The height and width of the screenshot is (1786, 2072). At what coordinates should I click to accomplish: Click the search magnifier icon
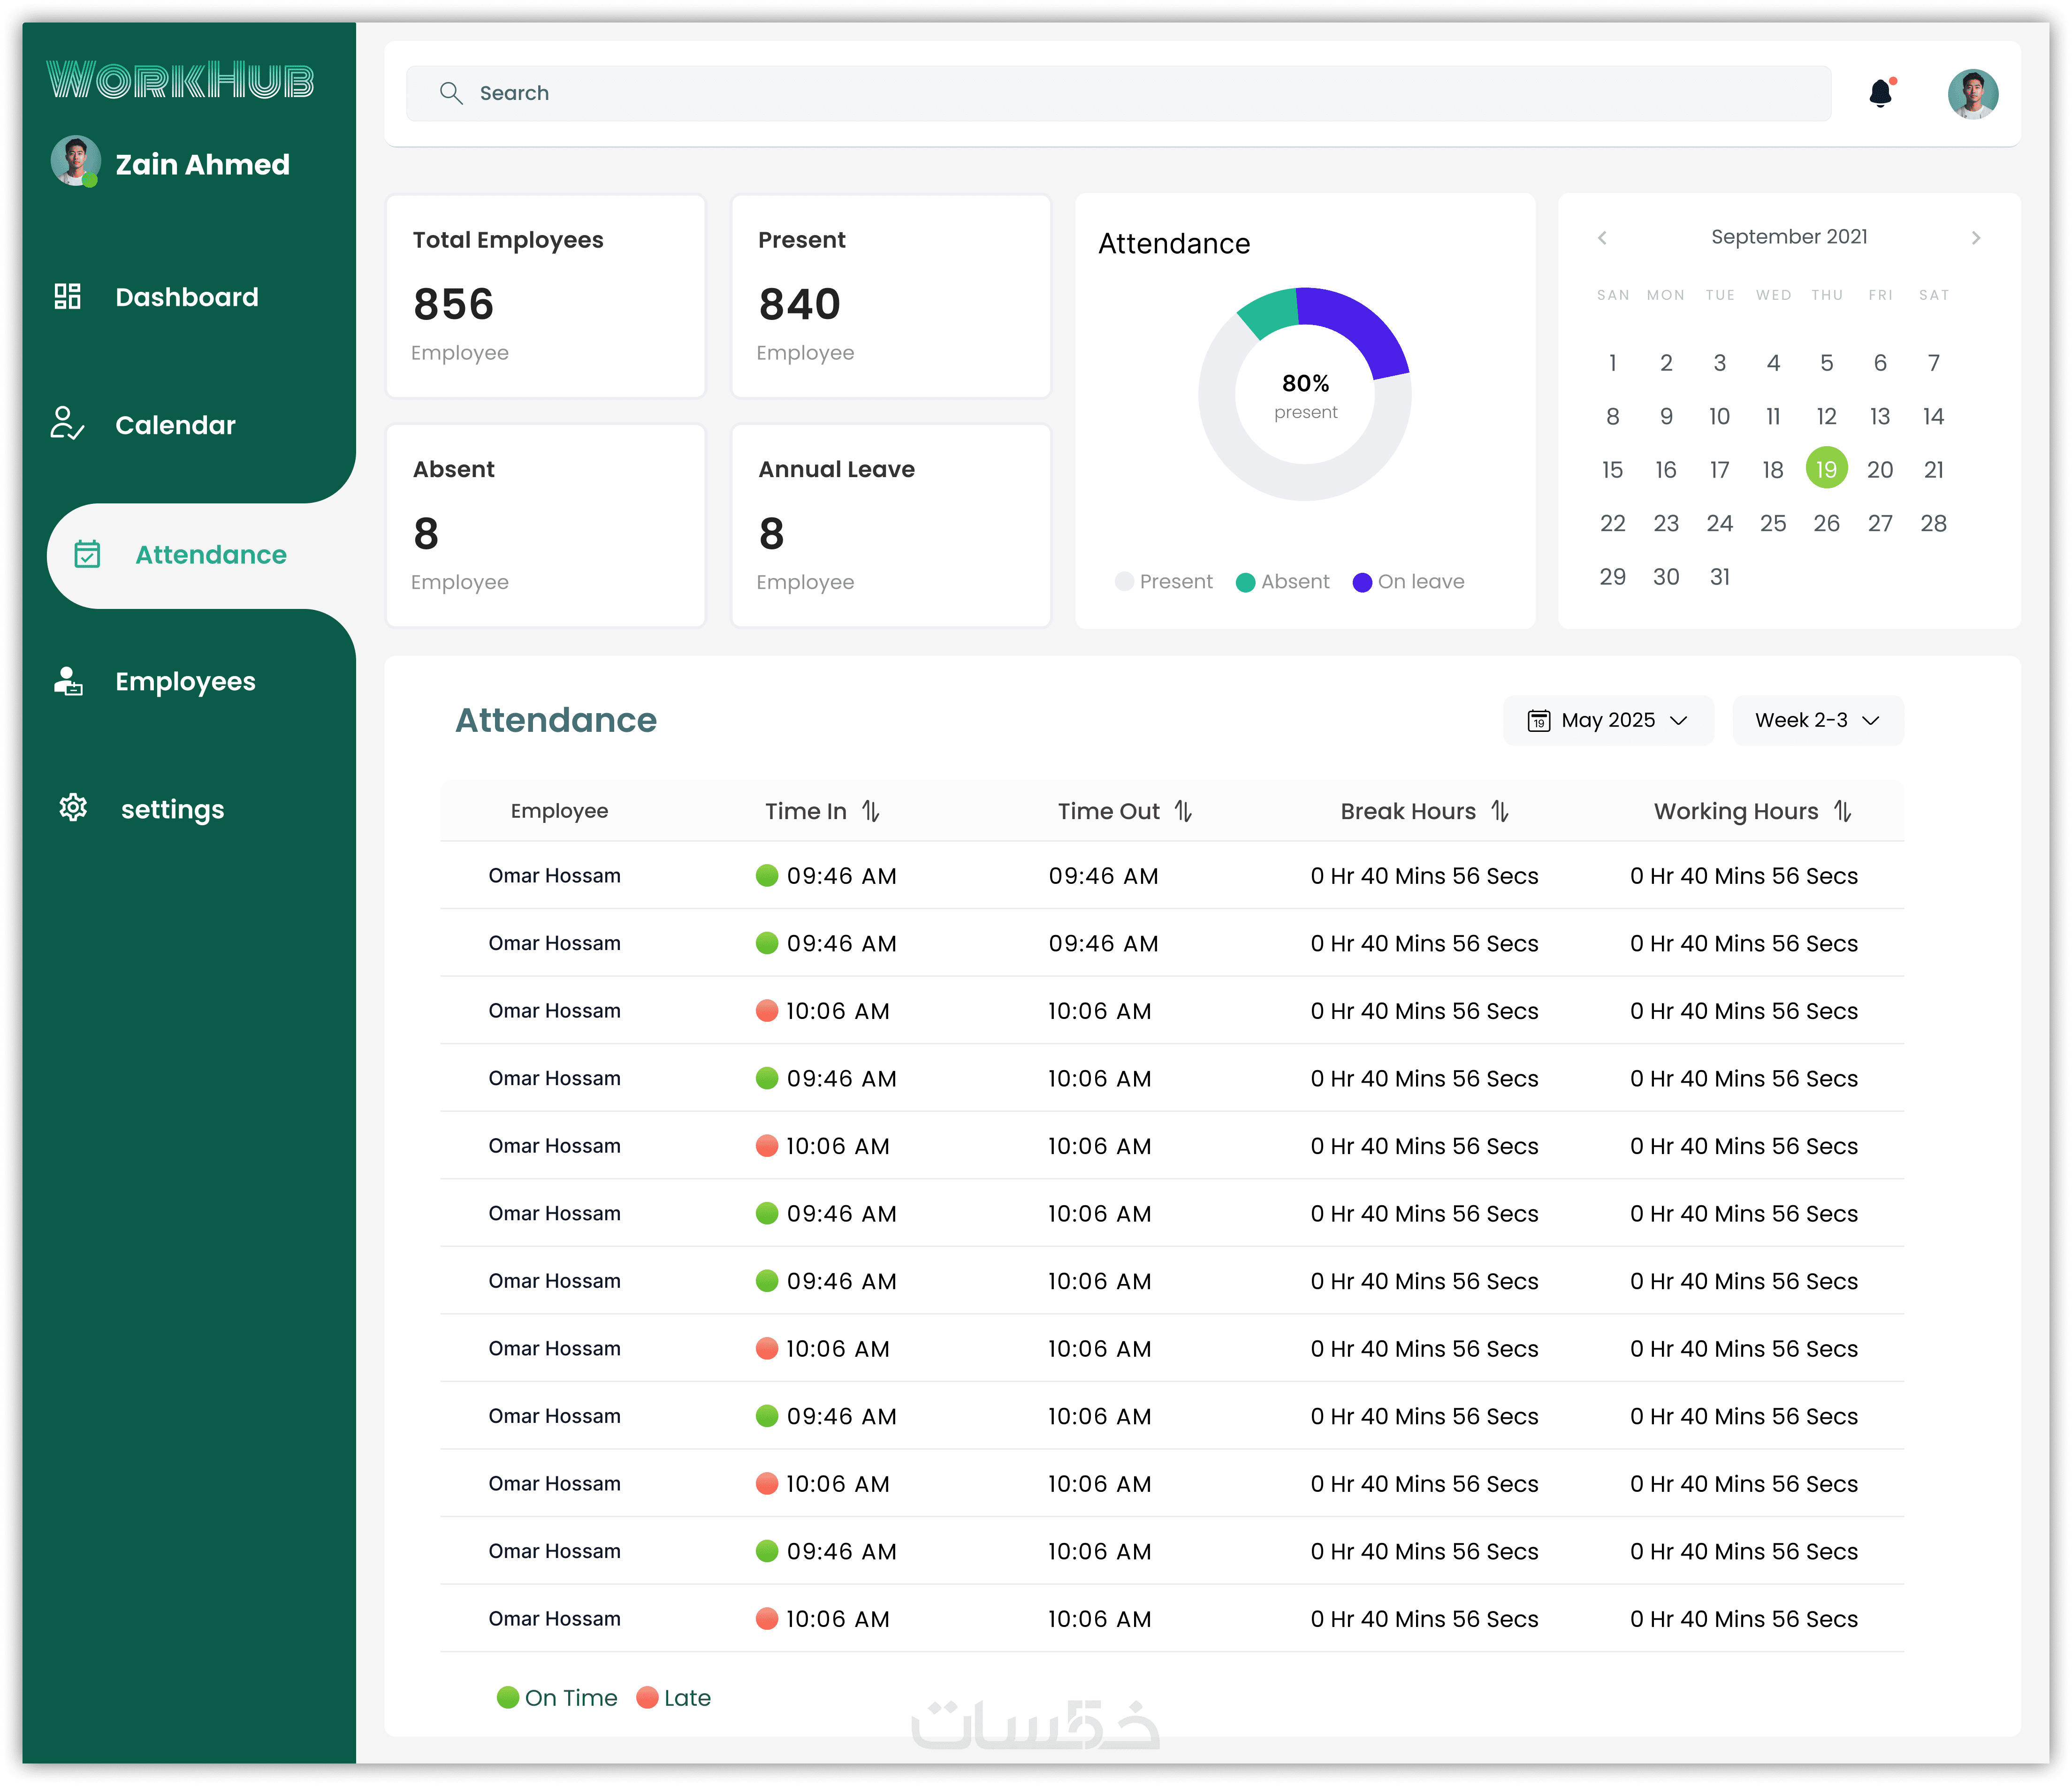point(451,93)
